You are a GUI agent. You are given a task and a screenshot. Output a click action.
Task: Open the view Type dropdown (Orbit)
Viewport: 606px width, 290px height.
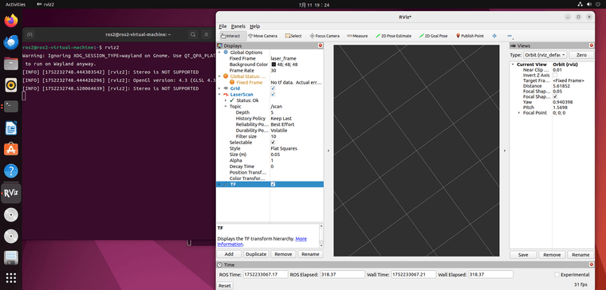545,55
